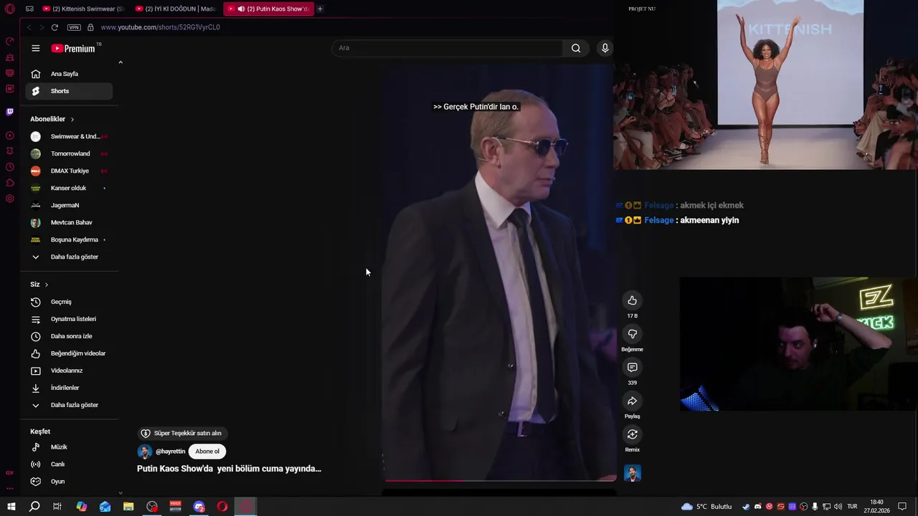Open the @hayrettin channel link
Image resolution: width=918 pixels, height=516 pixels.
point(170,451)
